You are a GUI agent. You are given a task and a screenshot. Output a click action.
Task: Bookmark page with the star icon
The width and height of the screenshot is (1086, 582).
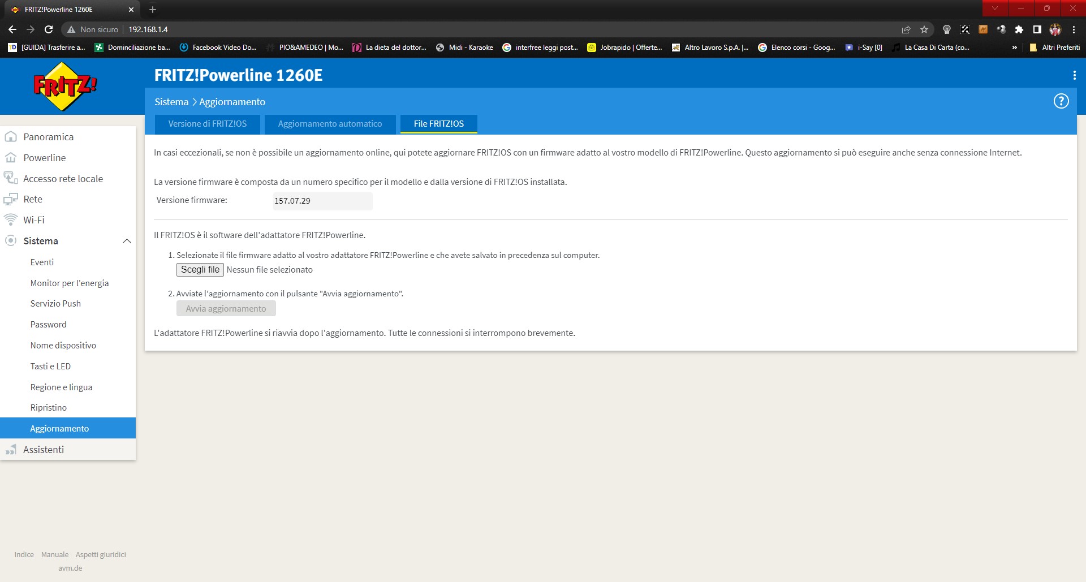[924, 29]
